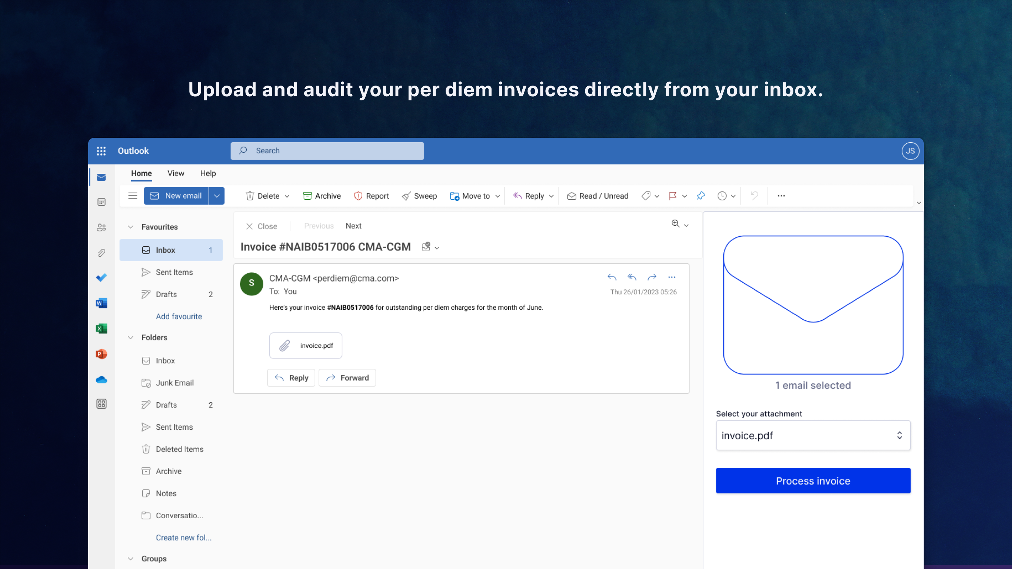Image resolution: width=1012 pixels, height=569 pixels.
Task: Pin the message using the pin icon
Action: tap(700, 196)
